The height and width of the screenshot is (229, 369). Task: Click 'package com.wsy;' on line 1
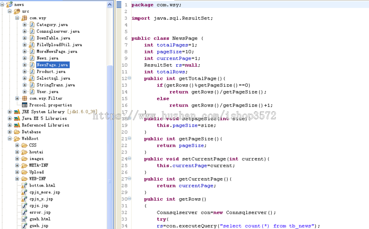(156, 5)
